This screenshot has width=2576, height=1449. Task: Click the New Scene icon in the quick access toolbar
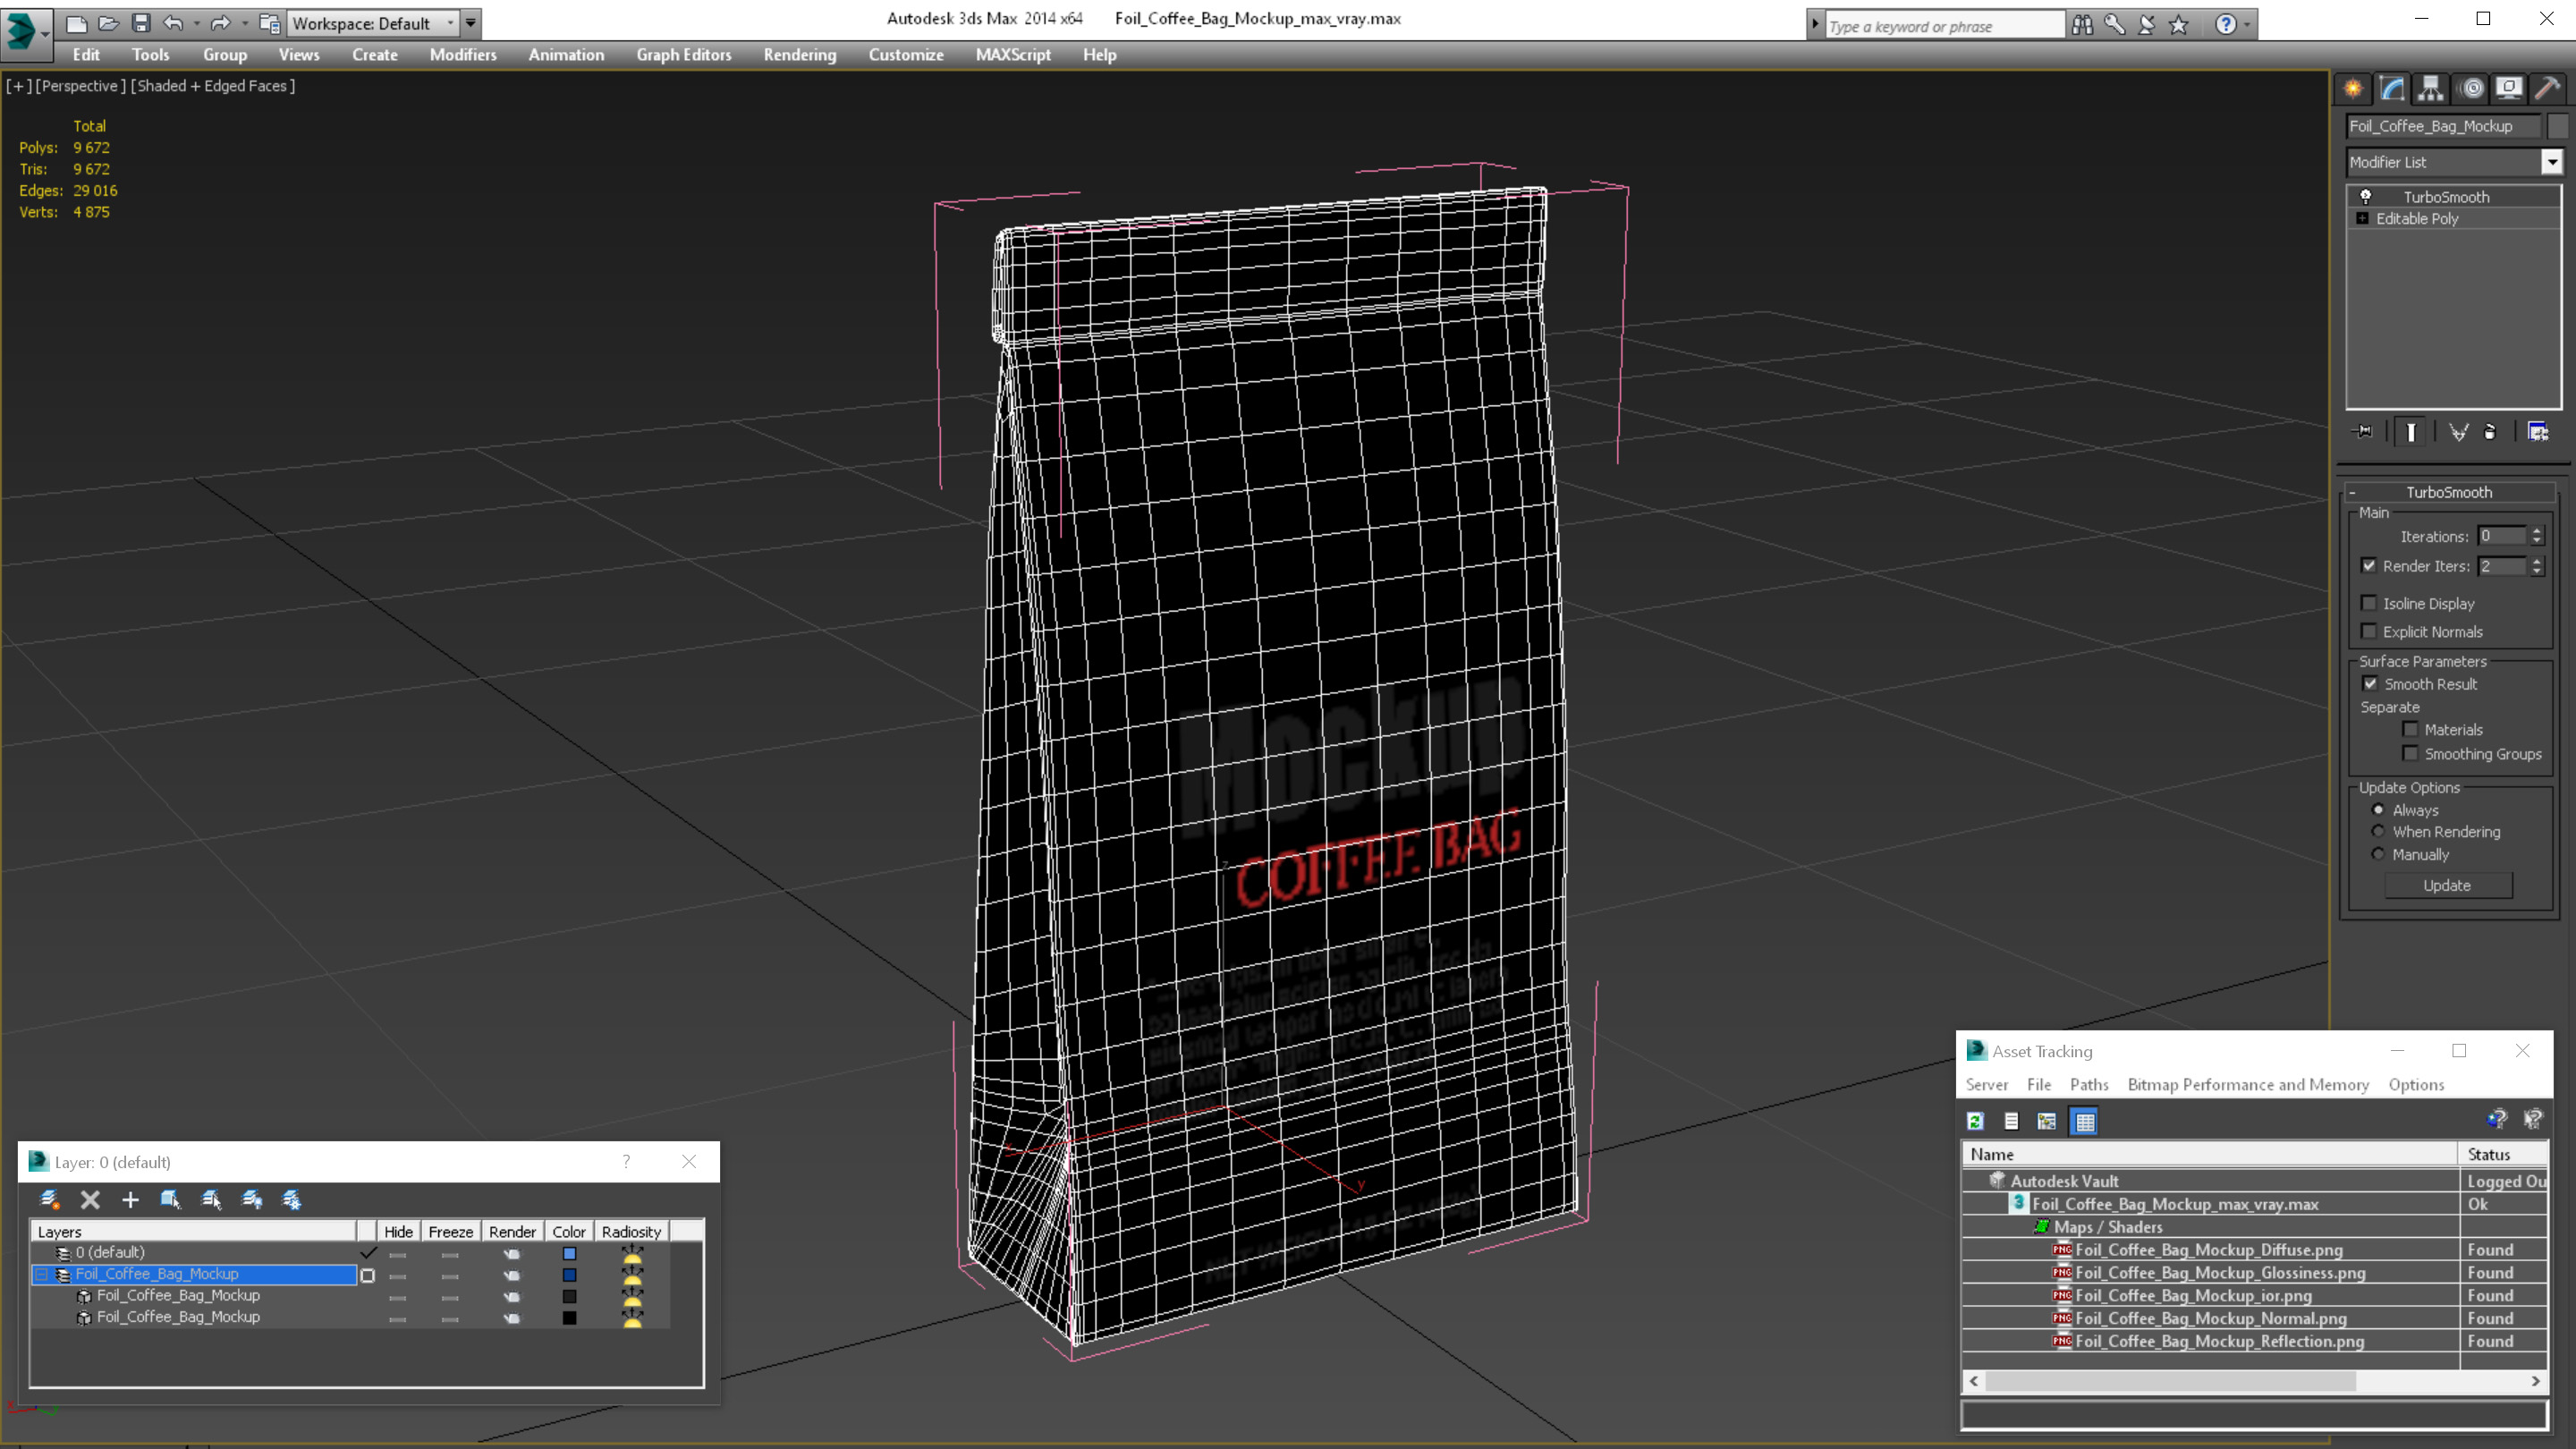click(76, 23)
